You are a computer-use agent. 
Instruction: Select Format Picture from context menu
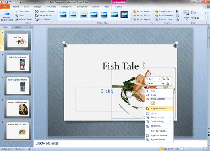point(159,140)
